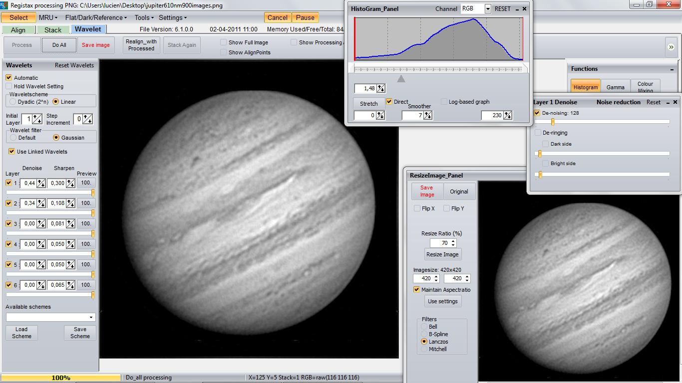This screenshot has height=383, width=682.
Task: Click the Layer 3 Preview 100 button
Action: tap(86, 223)
